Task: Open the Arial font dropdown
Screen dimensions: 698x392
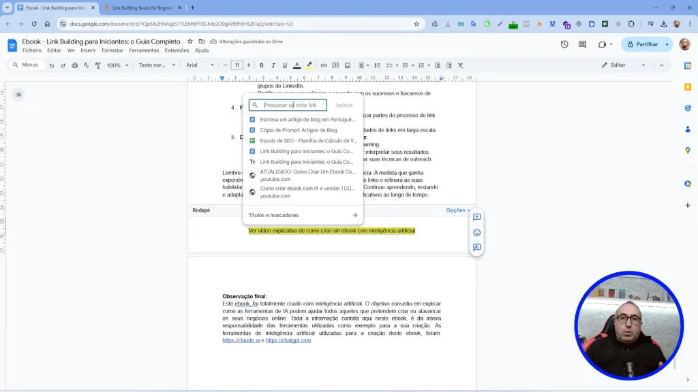Action: tap(200, 65)
